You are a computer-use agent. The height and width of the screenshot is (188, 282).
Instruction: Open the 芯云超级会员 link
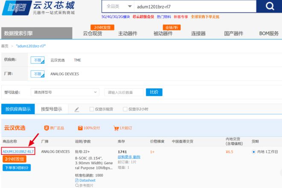pyautogui.click(x=143, y=17)
